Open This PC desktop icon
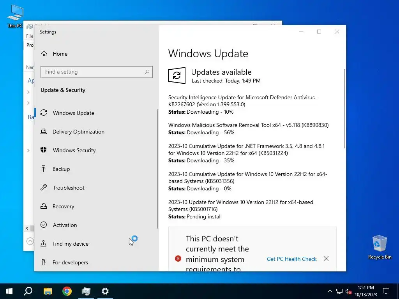The image size is (399, 299). tap(15, 16)
